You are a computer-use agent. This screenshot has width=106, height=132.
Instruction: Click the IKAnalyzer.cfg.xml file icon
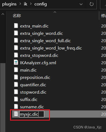click(x=16, y=62)
